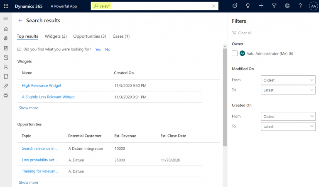Click the feedback comment icon
The image size is (319, 187).
pos(20,49)
